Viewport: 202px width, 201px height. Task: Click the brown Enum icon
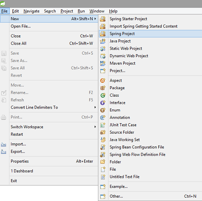pyautogui.click(x=103, y=110)
